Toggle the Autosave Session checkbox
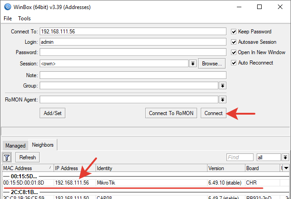 tap(234, 42)
